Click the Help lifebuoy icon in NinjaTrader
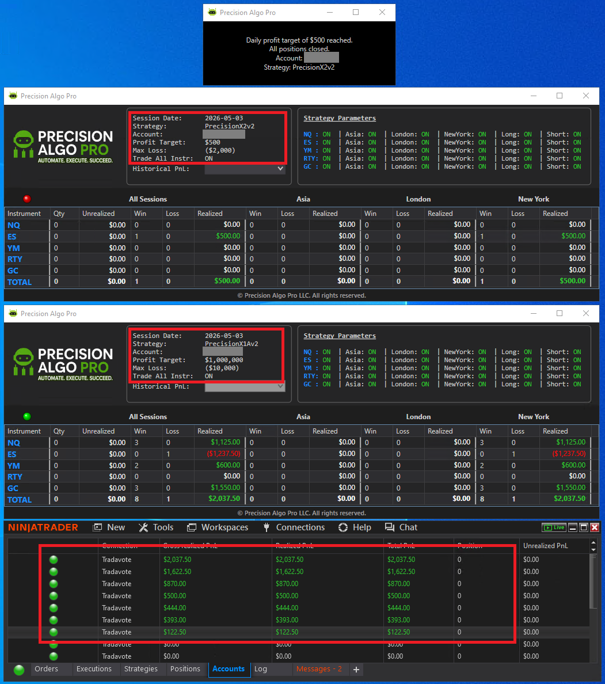605x684 pixels. (343, 527)
